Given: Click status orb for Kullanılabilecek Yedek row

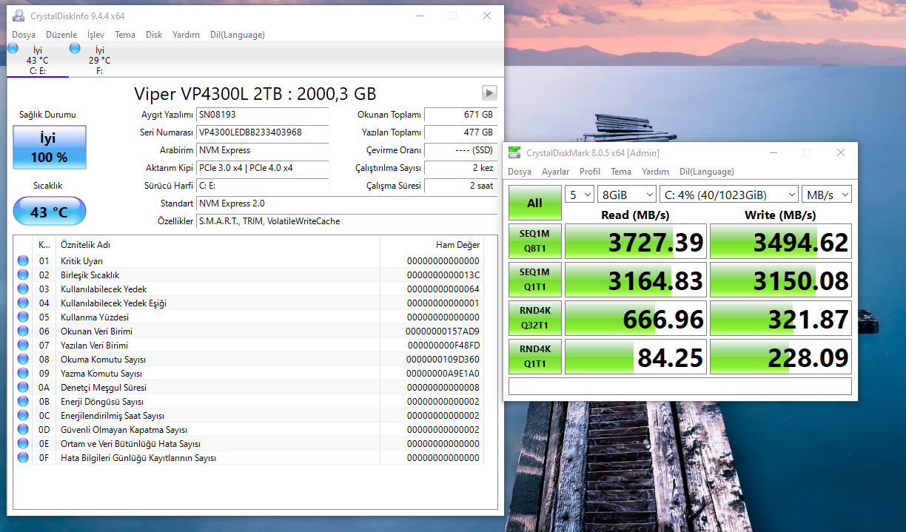Looking at the screenshot, I should coord(23,289).
